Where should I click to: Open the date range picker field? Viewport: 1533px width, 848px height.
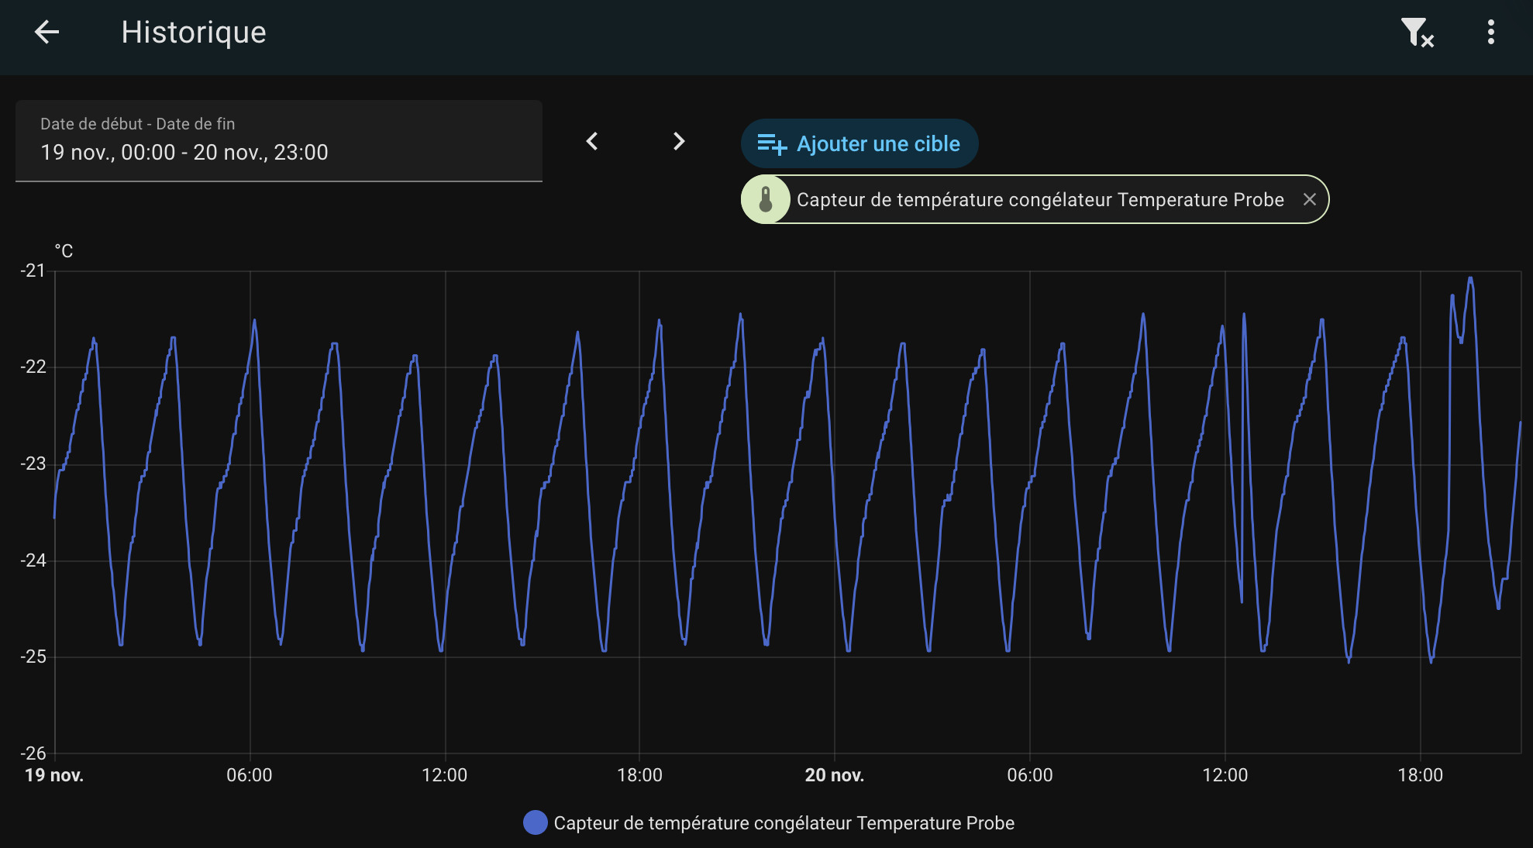click(x=278, y=141)
